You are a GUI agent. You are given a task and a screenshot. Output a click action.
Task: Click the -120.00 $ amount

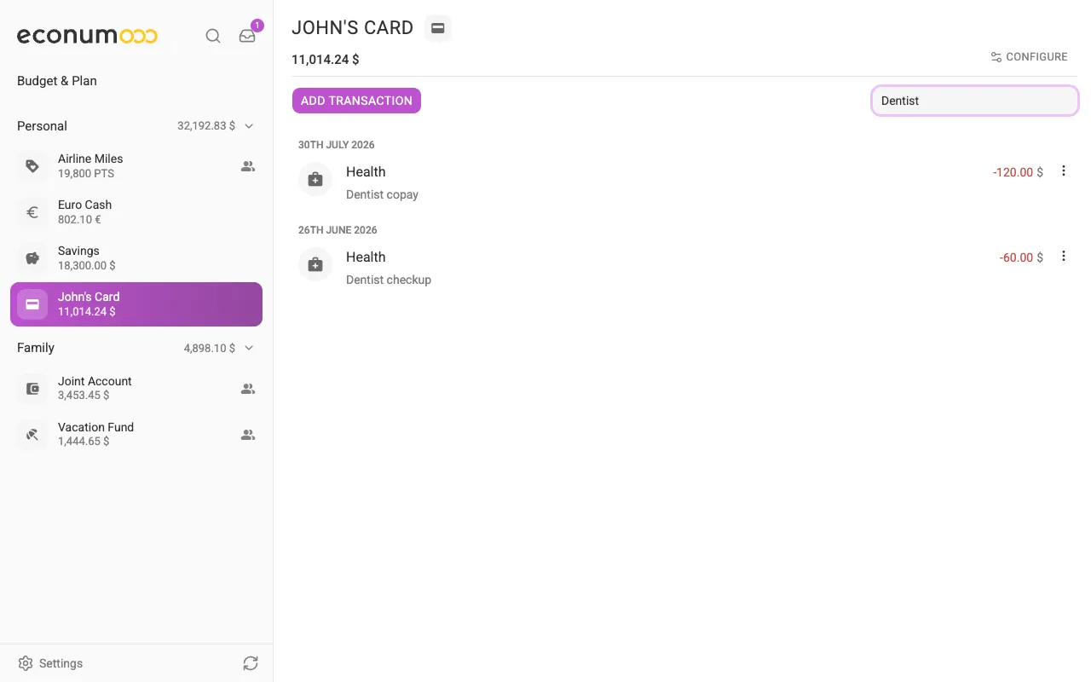coord(1018,172)
